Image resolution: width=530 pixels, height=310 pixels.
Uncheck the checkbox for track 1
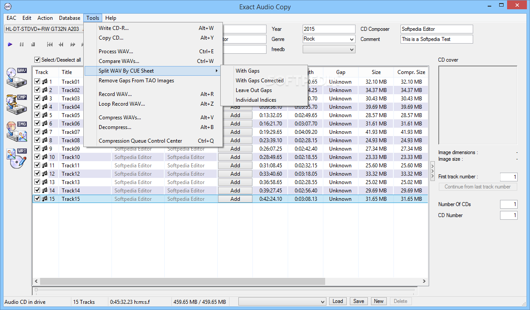coord(37,81)
